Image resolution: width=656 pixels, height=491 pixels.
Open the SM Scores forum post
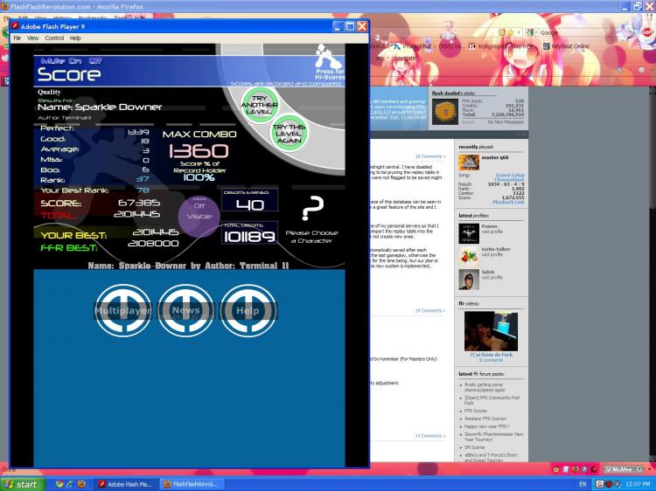pyautogui.click(x=475, y=447)
